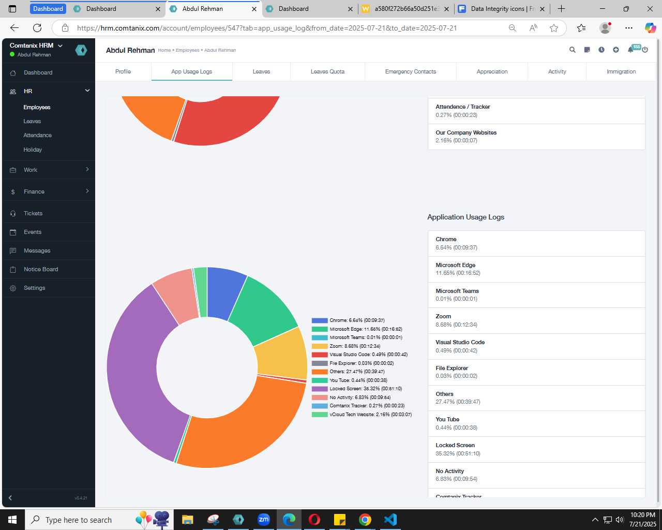Click the browser address bar URL
Screen dimensions: 662x530
pyautogui.click(x=267, y=28)
